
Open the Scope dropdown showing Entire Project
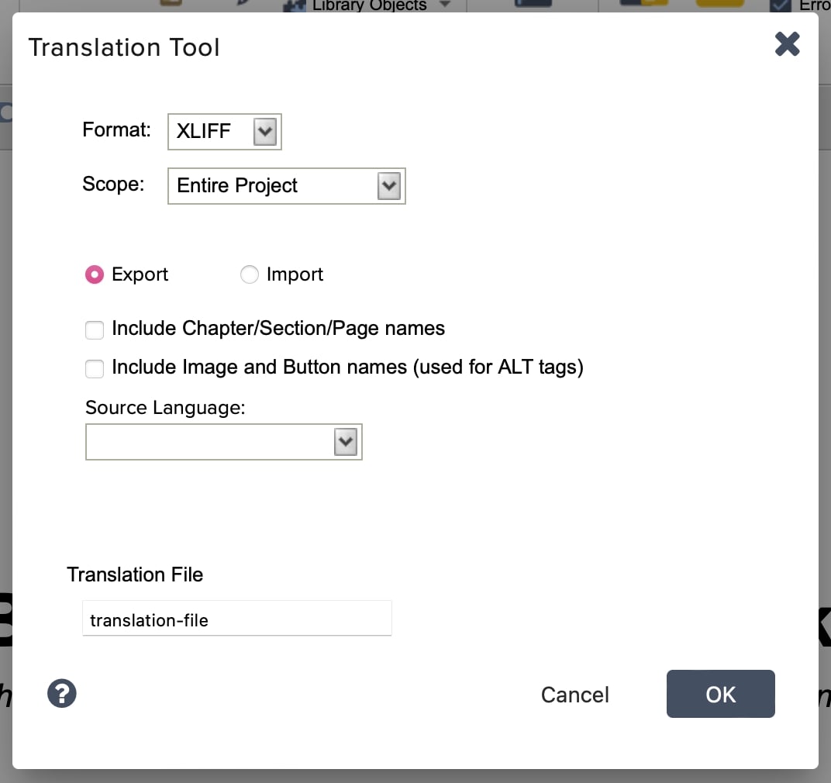[x=286, y=186]
